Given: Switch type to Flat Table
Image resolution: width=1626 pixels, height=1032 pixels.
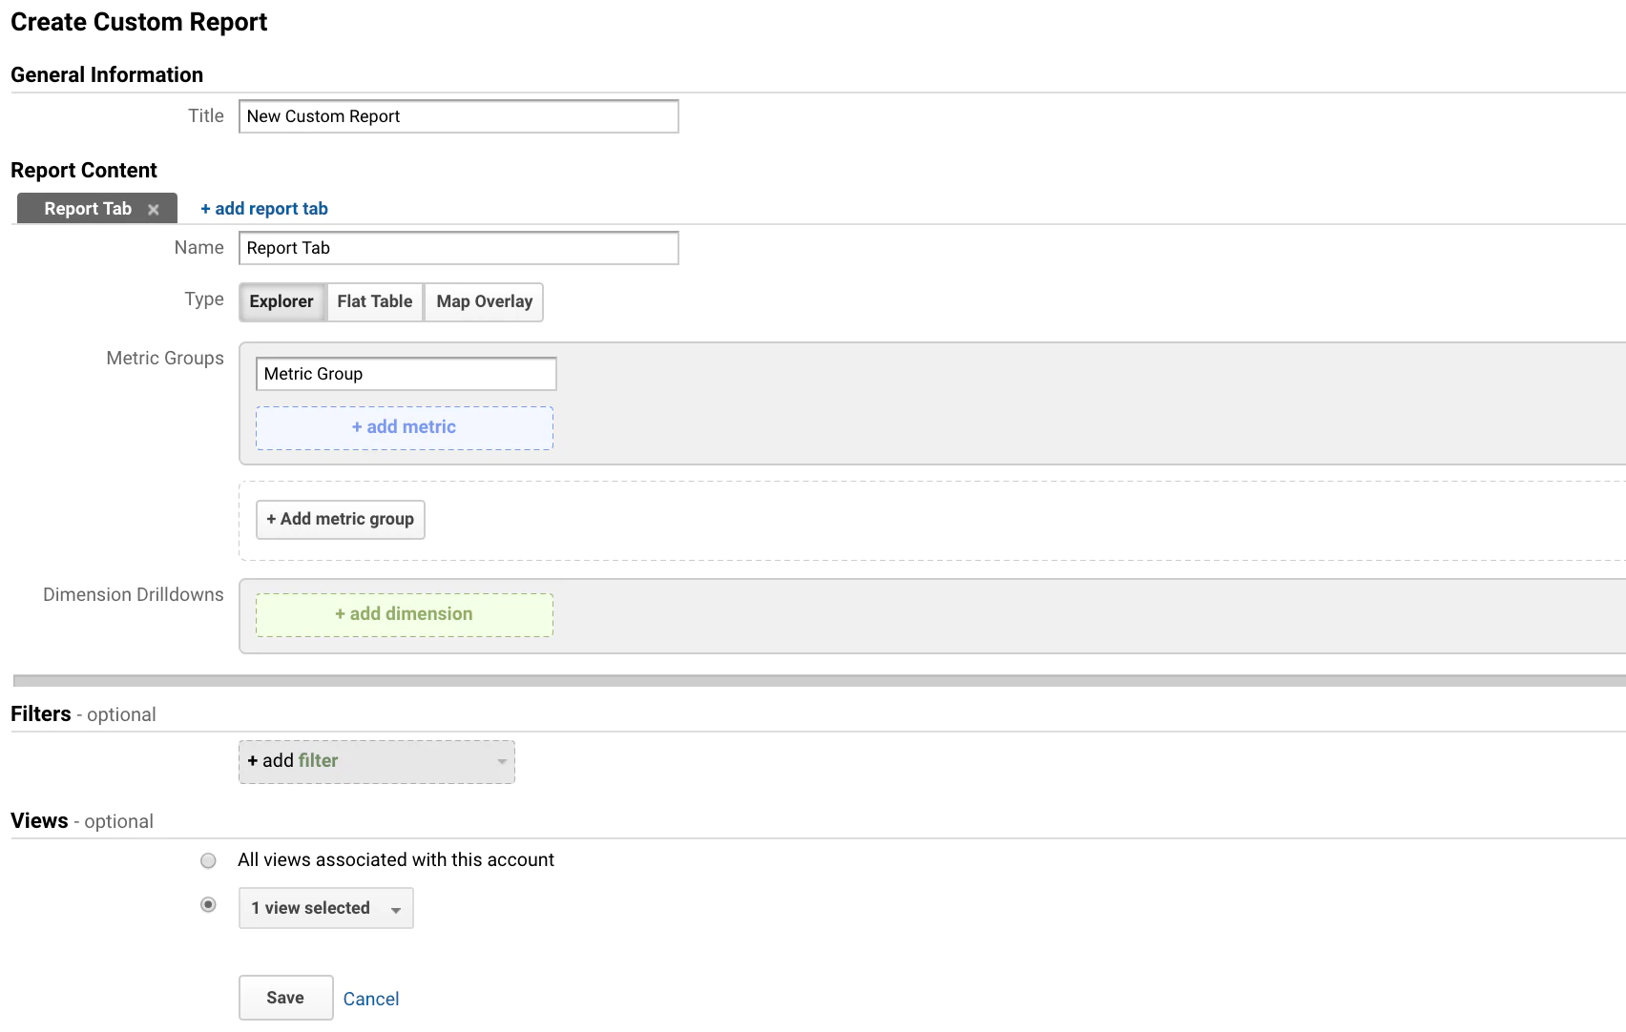Looking at the screenshot, I should tap(375, 302).
